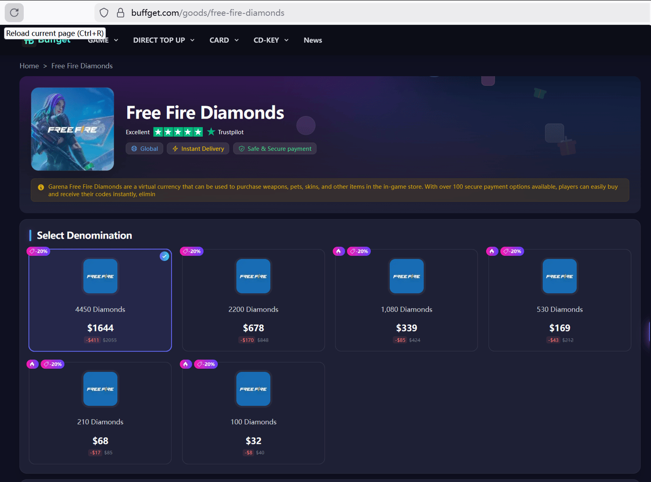
Task: Click the hot flame icon on 210 Diamonds card
Action: tap(32, 364)
